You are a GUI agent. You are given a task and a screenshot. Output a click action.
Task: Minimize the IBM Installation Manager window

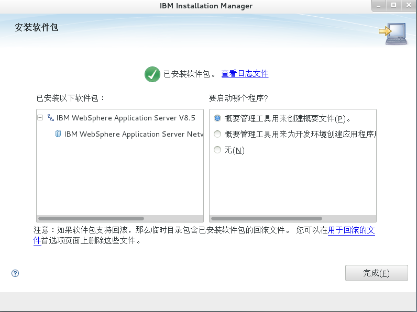pos(378,6)
